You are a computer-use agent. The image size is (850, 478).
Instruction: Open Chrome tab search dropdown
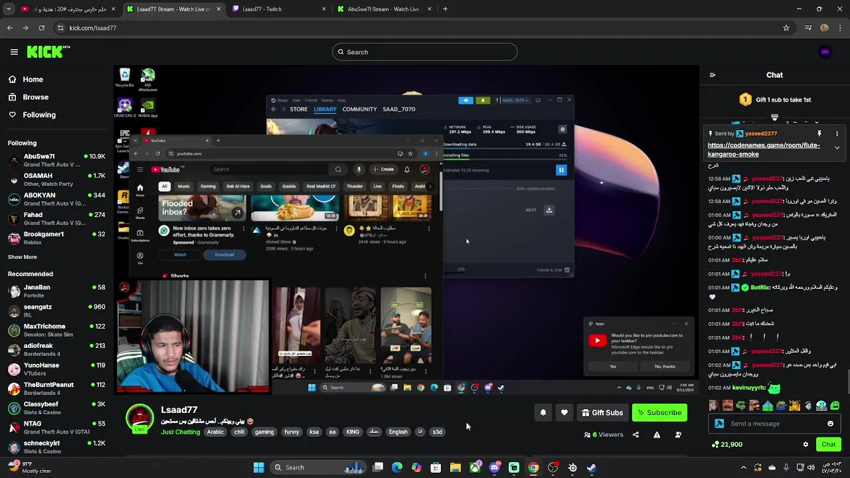[x=9, y=9]
